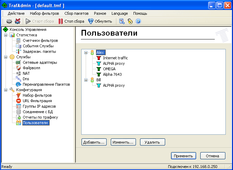Select Файрволл in the left tree
The width and height of the screenshot is (233, 170).
(31, 68)
